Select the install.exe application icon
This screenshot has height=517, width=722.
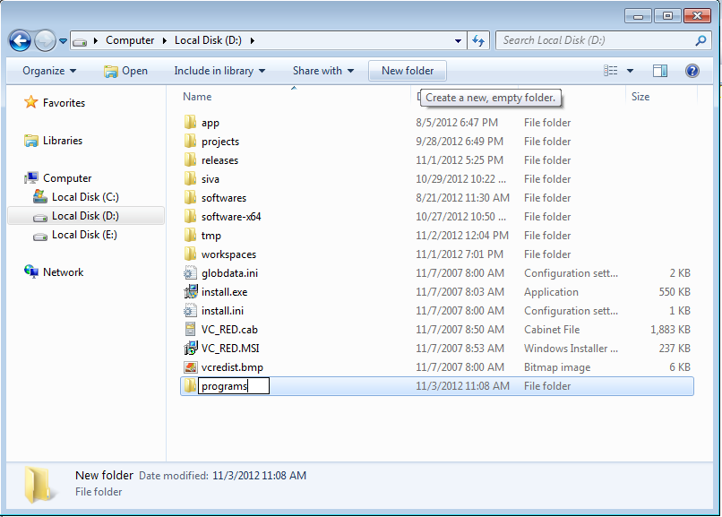point(190,292)
